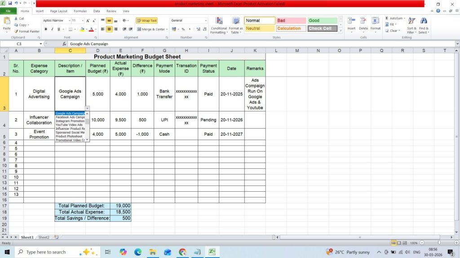Open the font size dropdown
The height and width of the screenshot is (258, 460).
tap(83, 21)
